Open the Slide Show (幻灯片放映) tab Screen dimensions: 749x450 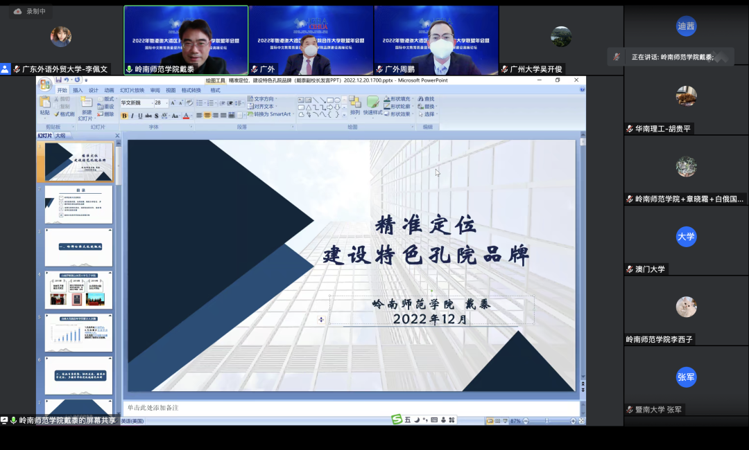point(132,90)
